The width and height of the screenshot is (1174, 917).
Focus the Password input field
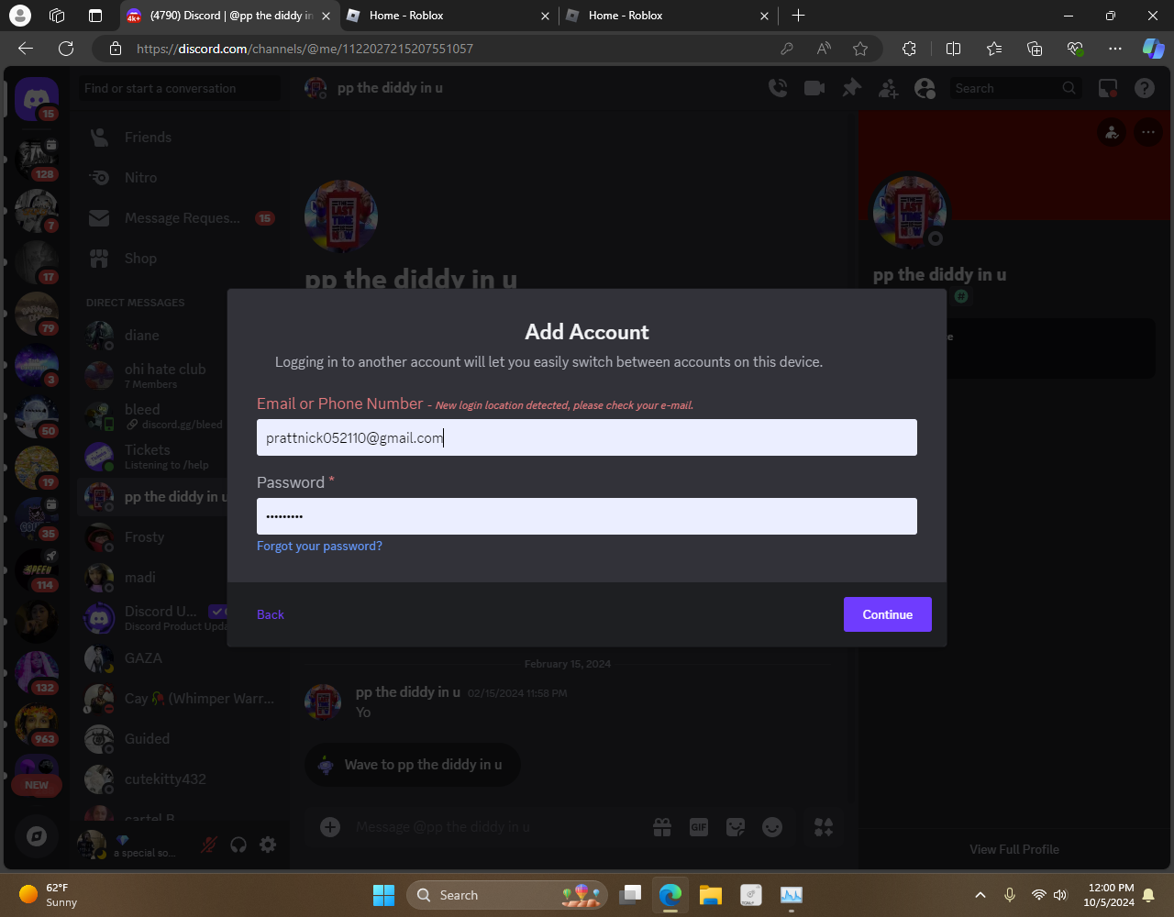[587, 516]
